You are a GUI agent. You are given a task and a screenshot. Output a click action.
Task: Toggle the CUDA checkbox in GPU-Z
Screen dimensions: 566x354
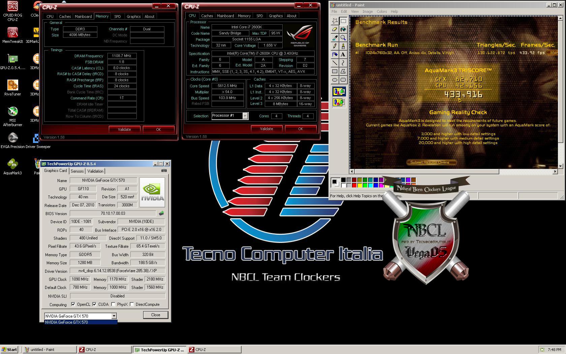[94, 304]
